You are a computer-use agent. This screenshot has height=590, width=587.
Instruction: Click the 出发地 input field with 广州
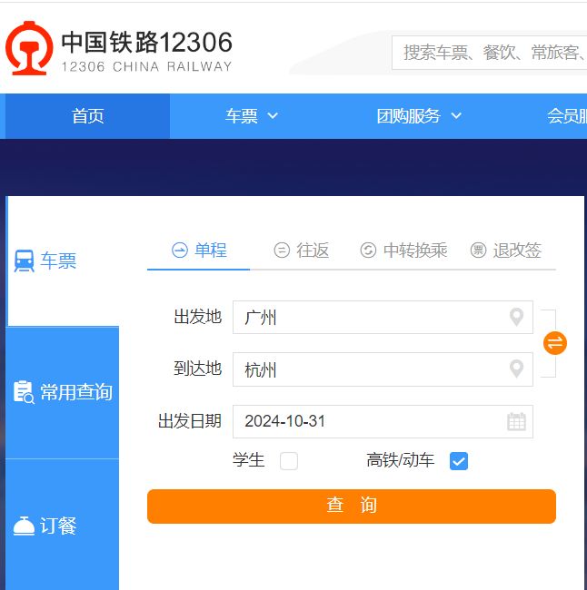coord(368,318)
